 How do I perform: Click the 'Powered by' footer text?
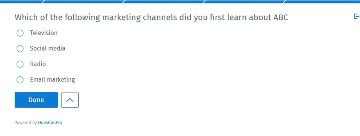coord(26,123)
